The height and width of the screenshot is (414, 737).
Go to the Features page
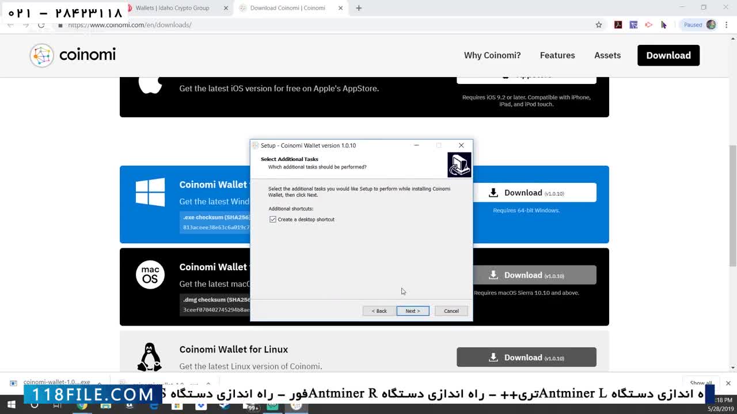click(557, 55)
